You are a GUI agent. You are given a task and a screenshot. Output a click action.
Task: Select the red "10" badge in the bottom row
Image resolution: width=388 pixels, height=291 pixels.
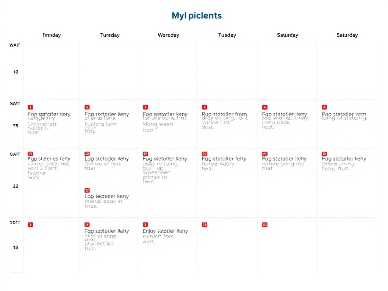tap(264, 224)
